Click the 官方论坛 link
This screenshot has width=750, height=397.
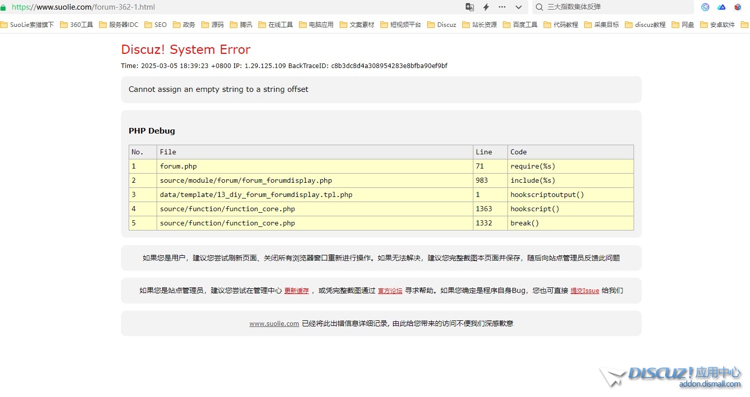[390, 291]
